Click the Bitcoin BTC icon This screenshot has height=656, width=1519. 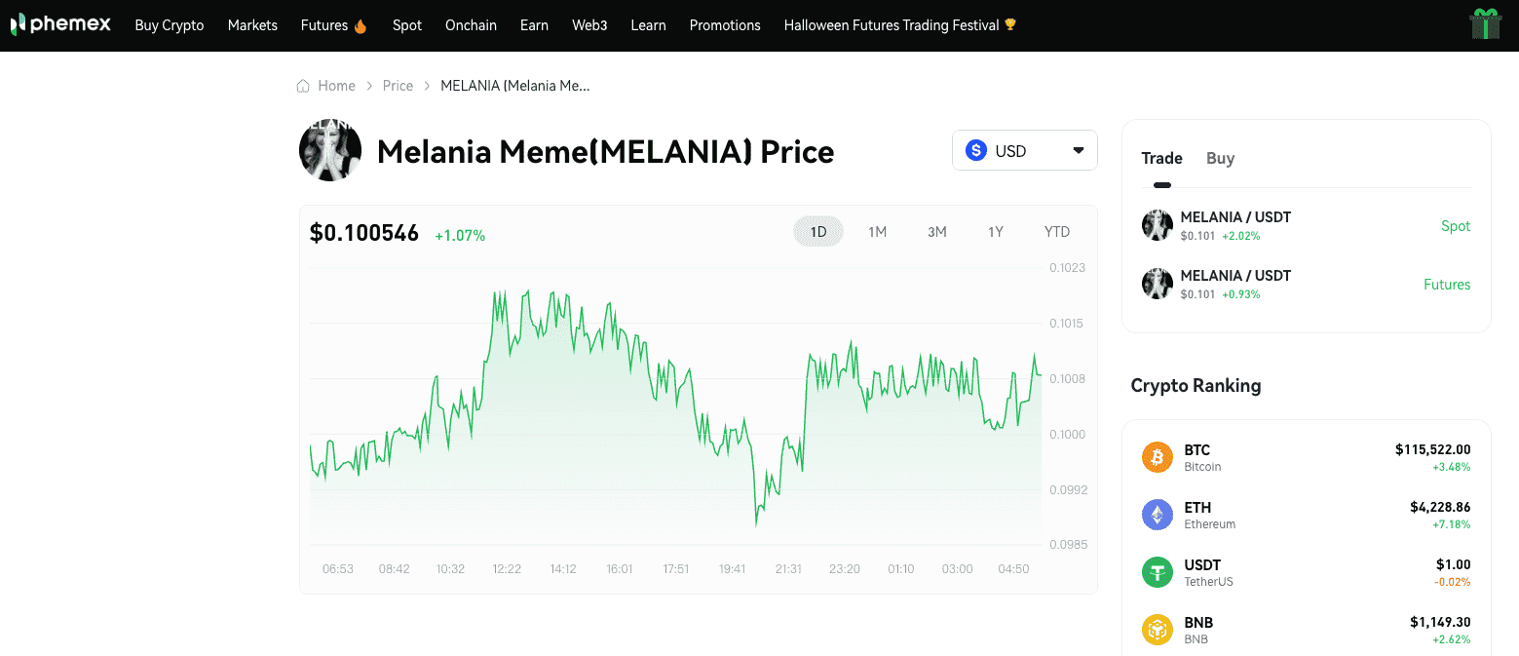pos(1158,457)
